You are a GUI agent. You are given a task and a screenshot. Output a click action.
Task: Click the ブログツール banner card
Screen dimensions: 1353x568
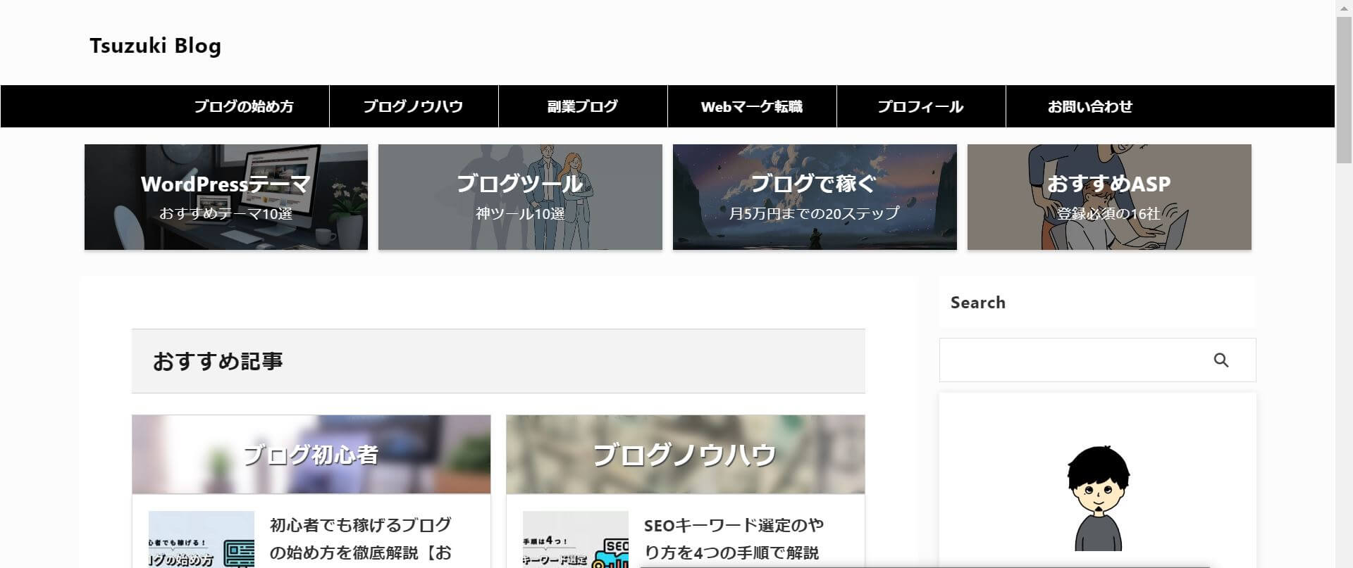click(520, 197)
